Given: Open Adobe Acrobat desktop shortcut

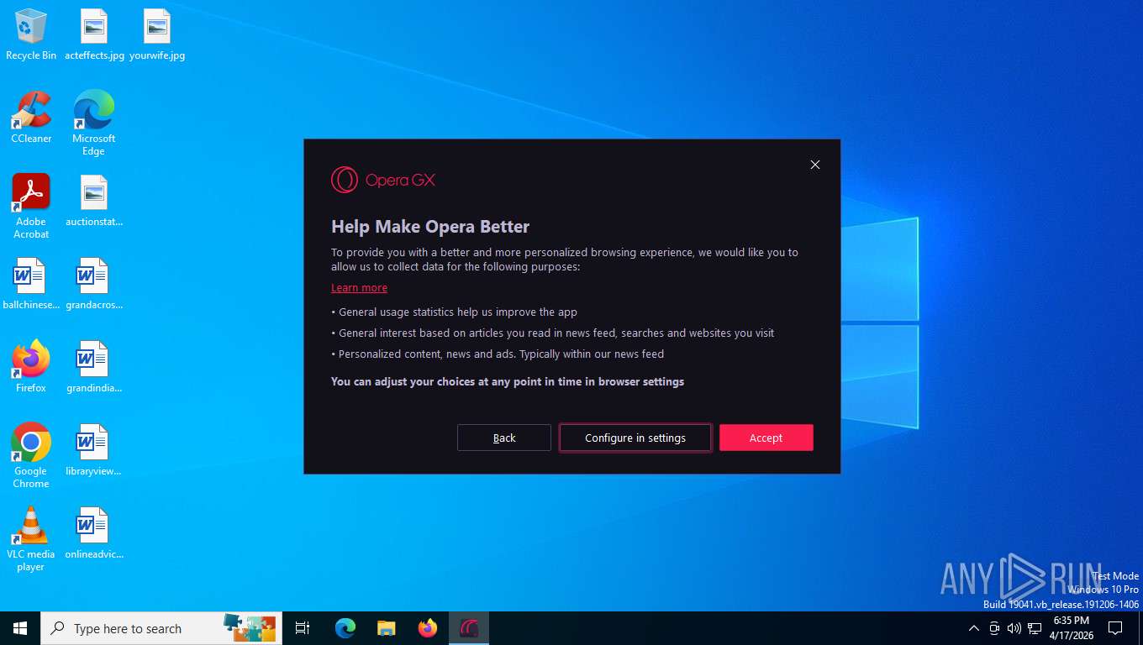Looking at the screenshot, I should [x=31, y=207].
